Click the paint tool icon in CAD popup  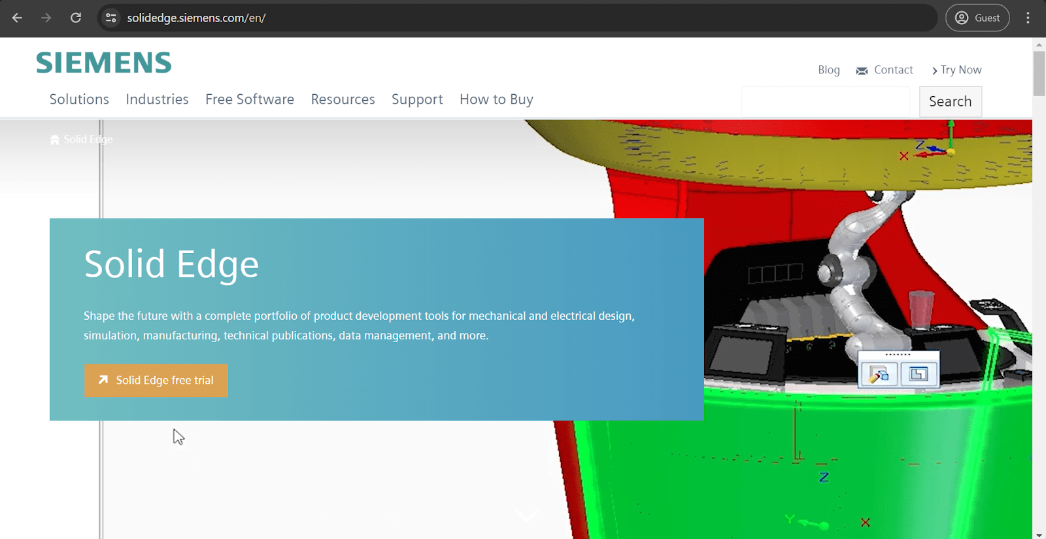879,374
